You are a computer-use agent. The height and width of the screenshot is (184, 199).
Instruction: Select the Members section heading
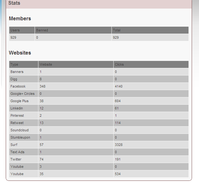(20, 18)
